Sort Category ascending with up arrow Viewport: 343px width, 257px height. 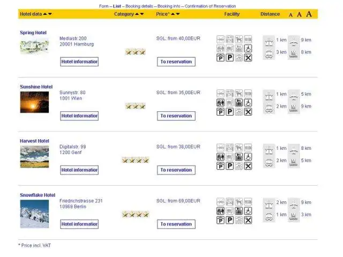coord(137,14)
